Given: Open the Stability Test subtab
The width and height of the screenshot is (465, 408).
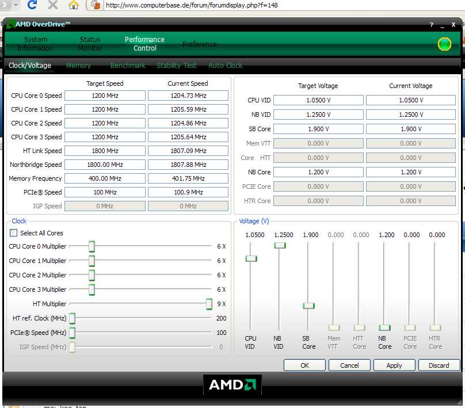Looking at the screenshot, I should 177,66.
